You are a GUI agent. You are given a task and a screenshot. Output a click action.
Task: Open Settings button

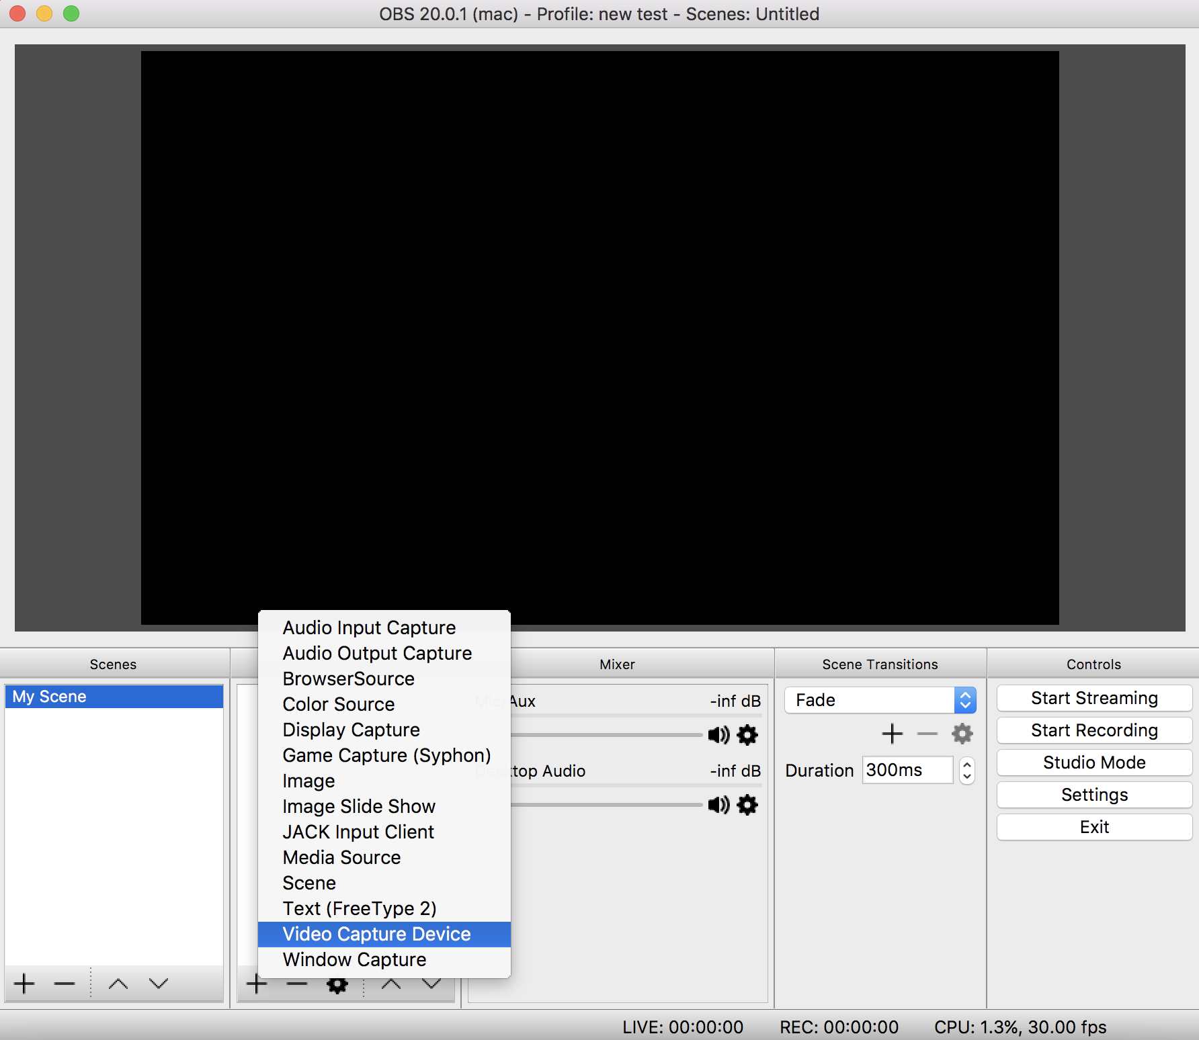point(1094,795)
